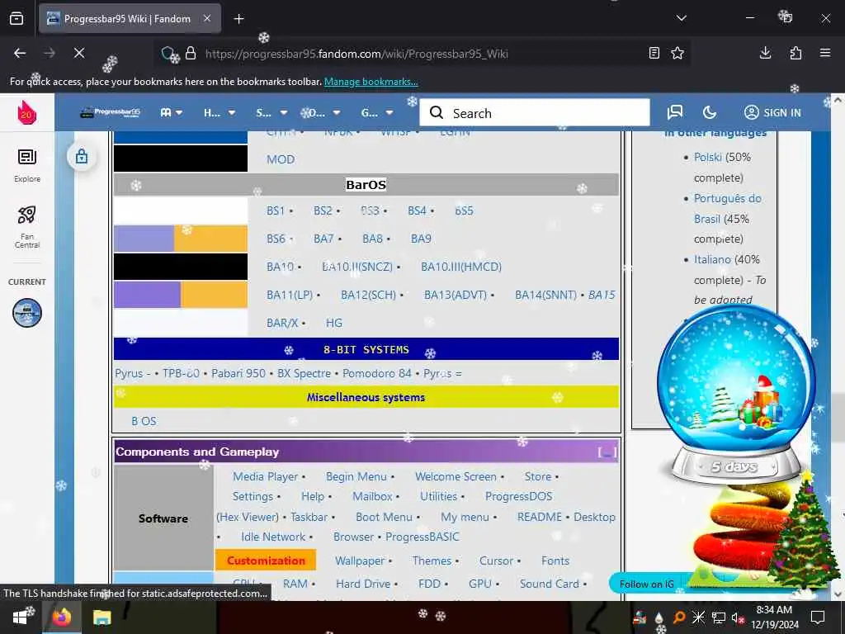The height and width of the screenshot is (634, 845).
Task: Go back with the browser back arrow
Action: coord(20,53)
